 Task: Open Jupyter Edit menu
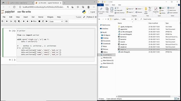11,17
